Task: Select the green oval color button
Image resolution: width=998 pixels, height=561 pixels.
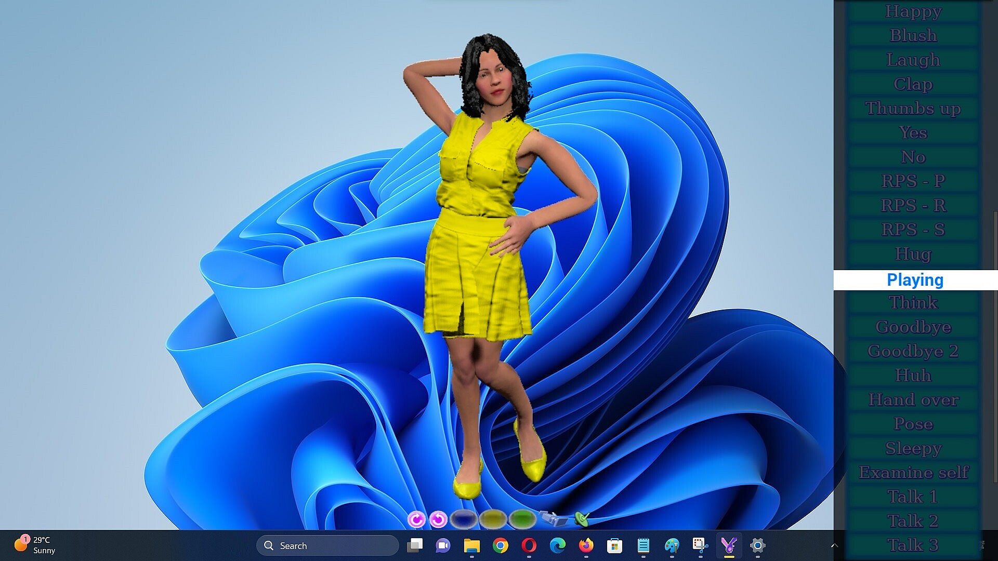Action: [522, 518]
